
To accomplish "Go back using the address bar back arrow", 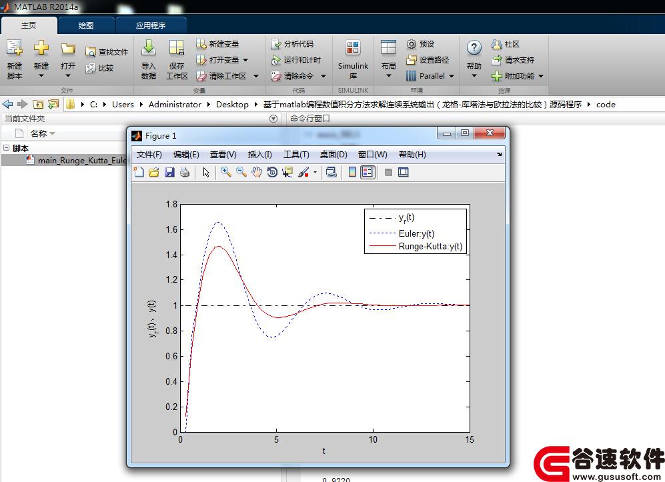I will pyautogui.click(x=7, y=104).
